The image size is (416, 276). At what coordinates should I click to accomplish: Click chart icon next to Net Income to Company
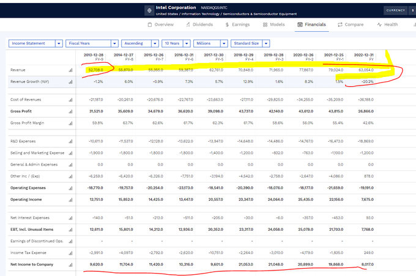(70, 264)
